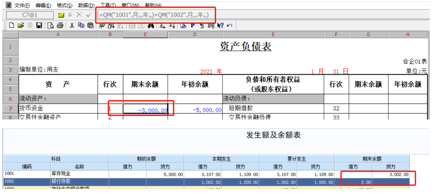Viewport: 435px width, 194px height.
Task: Click the 单位:元 cell
Action: 417,71
